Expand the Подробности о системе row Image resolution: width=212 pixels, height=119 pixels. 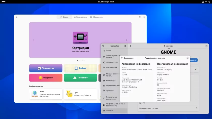168,108
